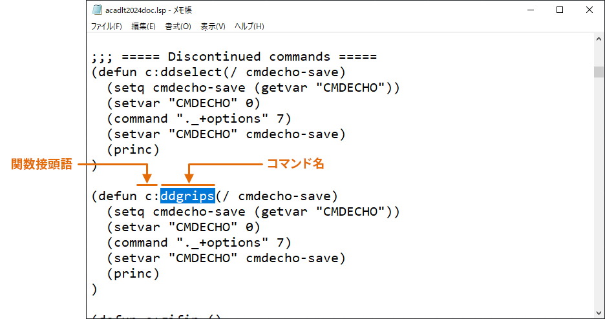Click the 関数接頭語 annotation label
The width and height of the screenshot is (605, 319).
tap(41, 165)
